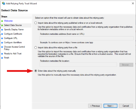This screenshot has height=110, width=136.
Task: Click 'Specify Display Name' step text
Action: tap(14, 29)
